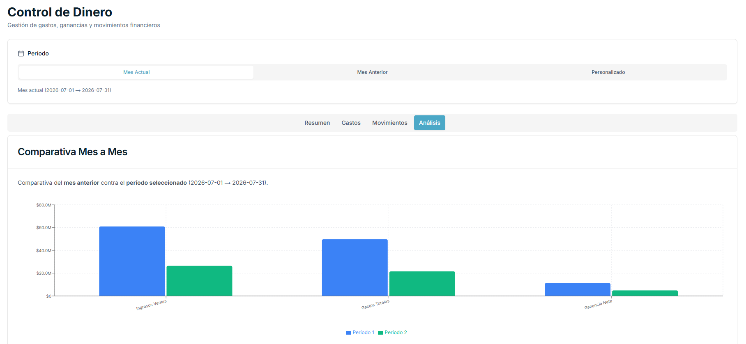Screen dimensions: 746x344
Task: Click the blue Periodo 1 legend swatch
Action: click(x=348, y=333)
